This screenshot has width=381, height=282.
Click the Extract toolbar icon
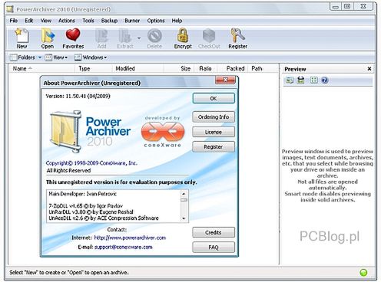click(125, 38)
